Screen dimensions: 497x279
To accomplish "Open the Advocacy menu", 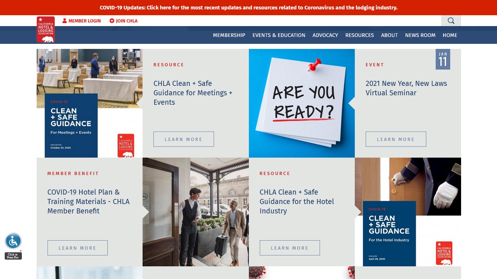I will tap(325, 35).
